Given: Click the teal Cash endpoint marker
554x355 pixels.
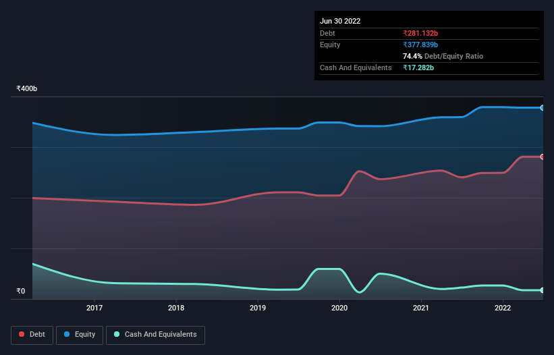Looking at the screenshot, I should tap(543, 290).
